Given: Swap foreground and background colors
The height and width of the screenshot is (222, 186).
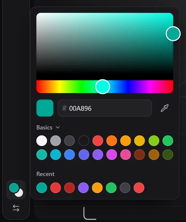Looking at the screenshot, I should click(x=16, y=208).
